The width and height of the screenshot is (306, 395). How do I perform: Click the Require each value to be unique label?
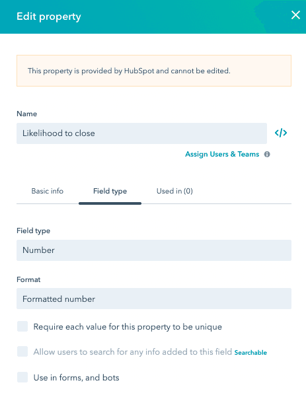pos(128,327)
